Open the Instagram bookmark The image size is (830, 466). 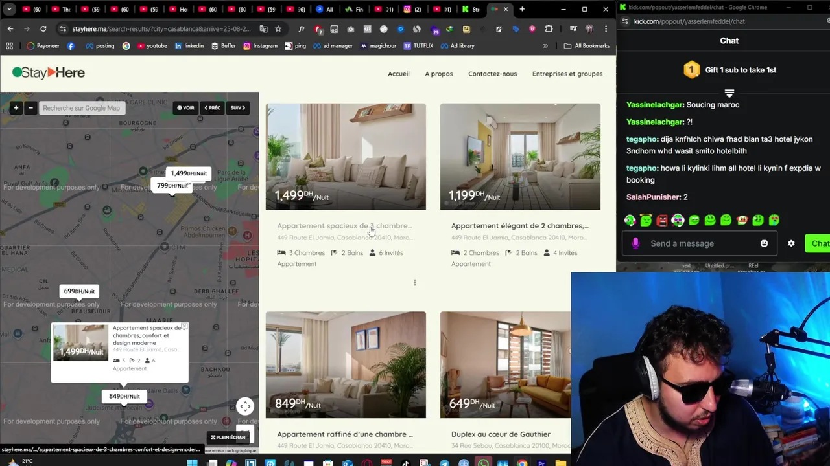coord(260,46)
